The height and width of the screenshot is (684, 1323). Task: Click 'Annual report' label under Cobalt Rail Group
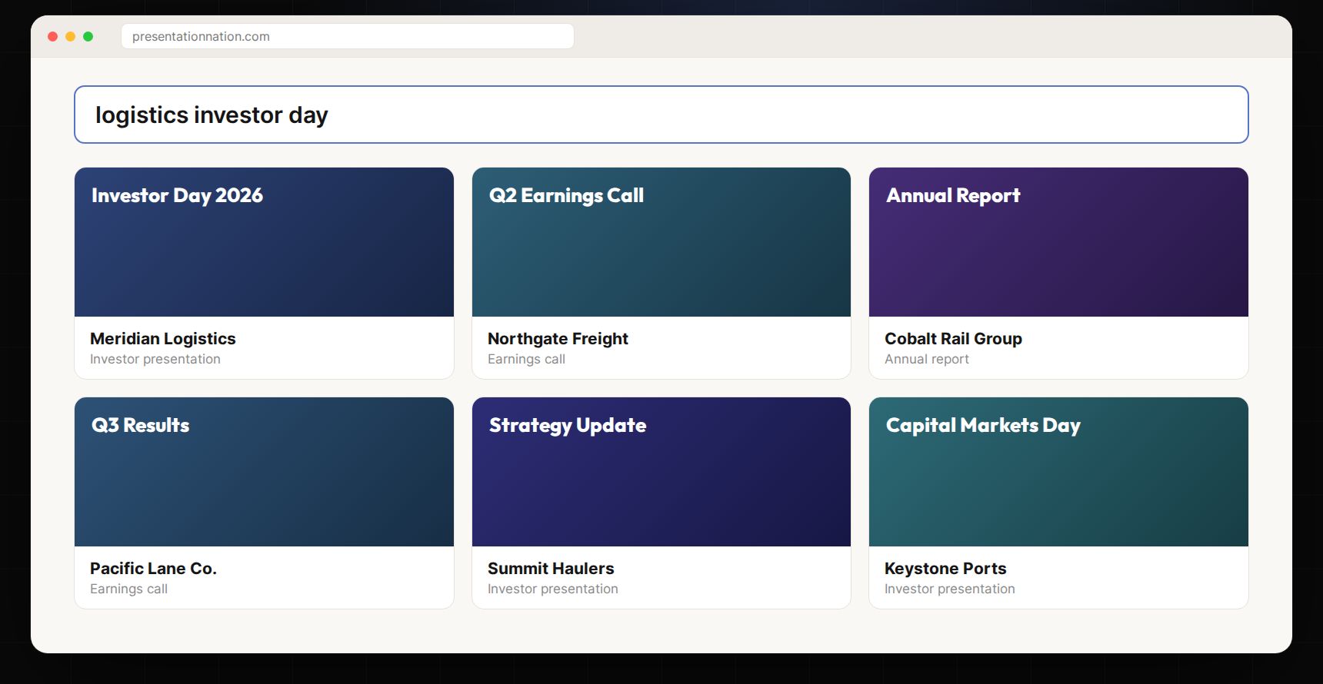tap(927, 359)
